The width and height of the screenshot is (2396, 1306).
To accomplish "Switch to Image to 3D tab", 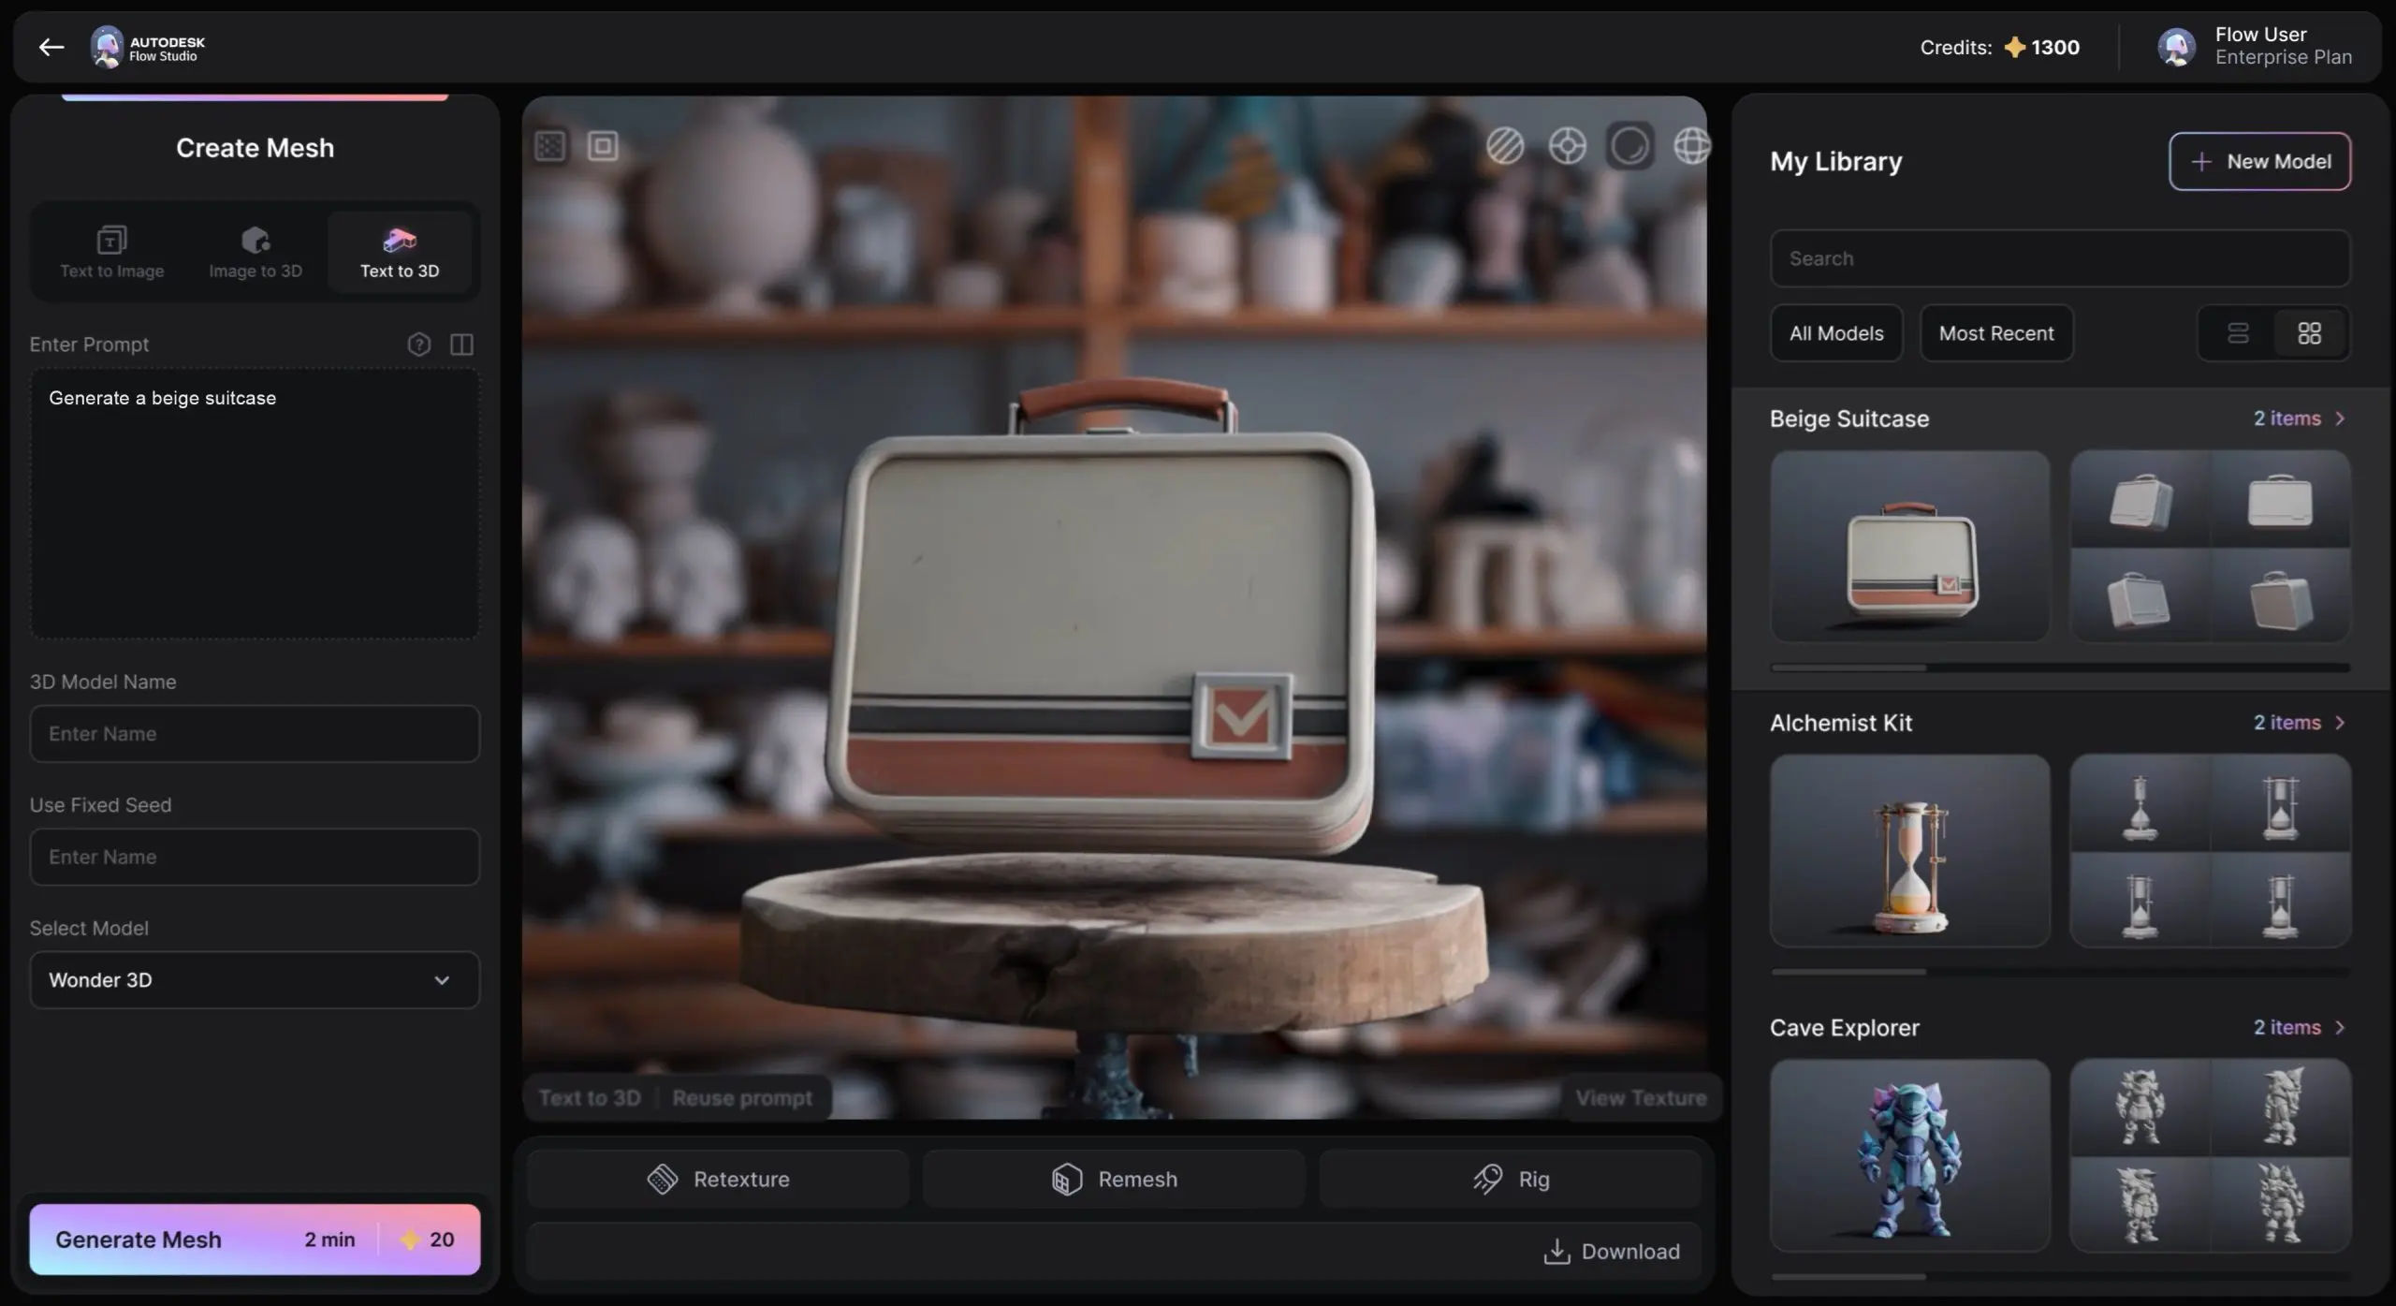I will 255,253.
